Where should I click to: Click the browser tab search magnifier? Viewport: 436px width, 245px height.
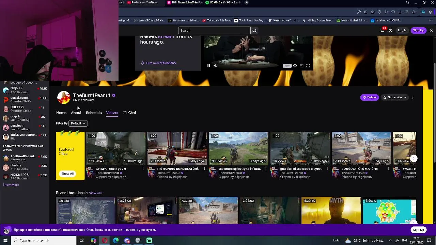(408, 3)
